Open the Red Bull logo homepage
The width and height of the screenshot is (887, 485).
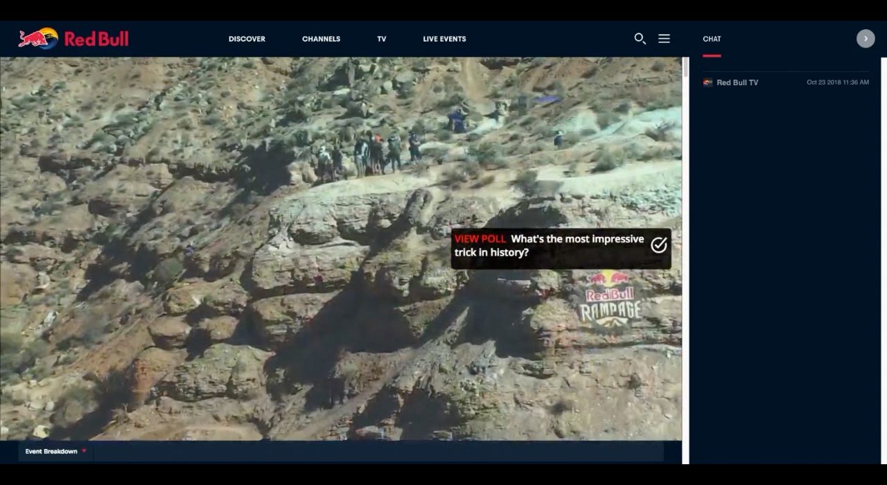(x=73, y=39)
